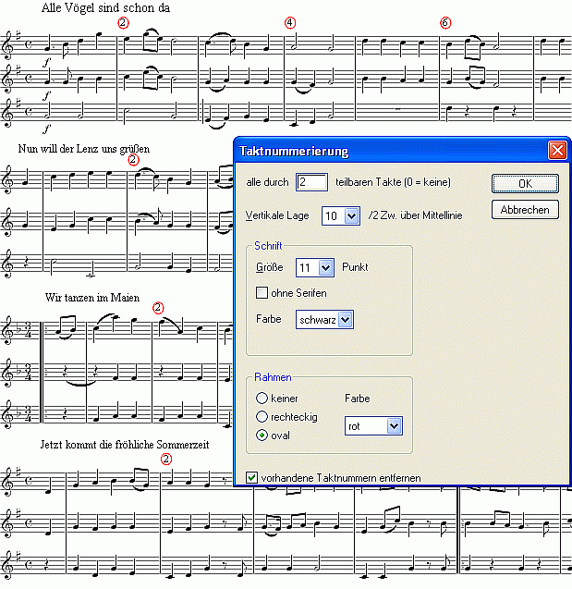Image resolution: width=572 pixels, height=589 pixels.
Task: Open the 'Vertikale Lage' dropdown
Action: click(351, 215)
